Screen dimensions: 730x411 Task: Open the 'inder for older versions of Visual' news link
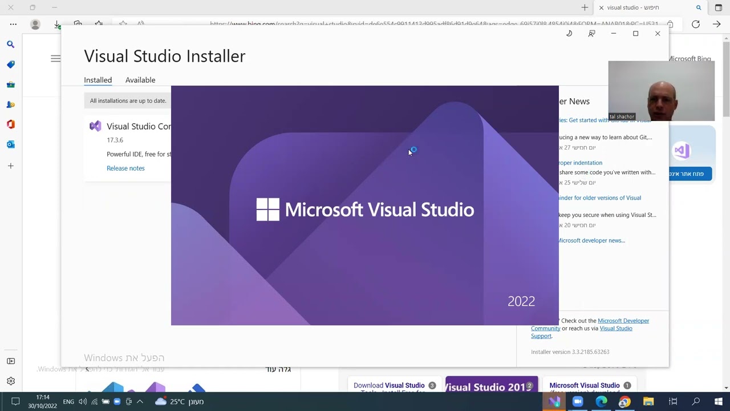599,198
